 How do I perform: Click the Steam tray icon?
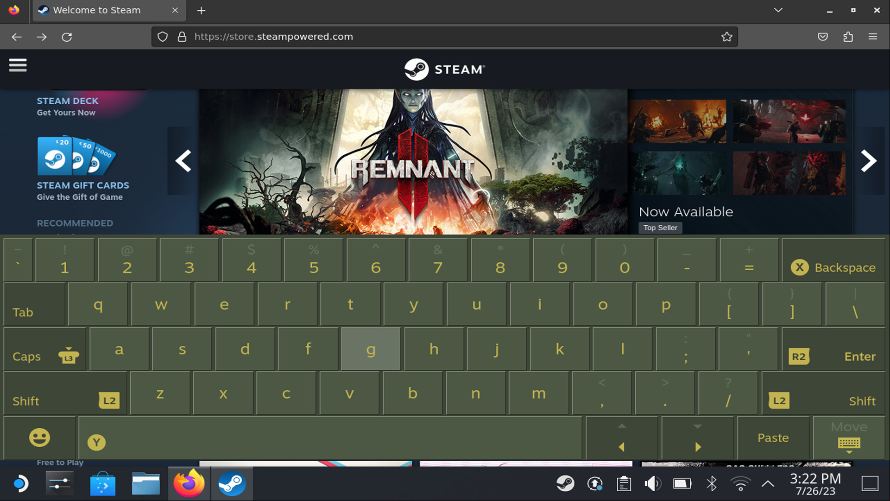[x=565, y=484]
